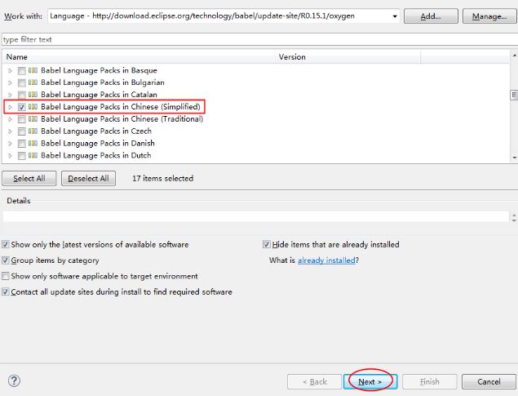Click category icon beside Czech language pack
This screenshot has height=396, width=518.
pyautogui.click(x=33, y=131)
